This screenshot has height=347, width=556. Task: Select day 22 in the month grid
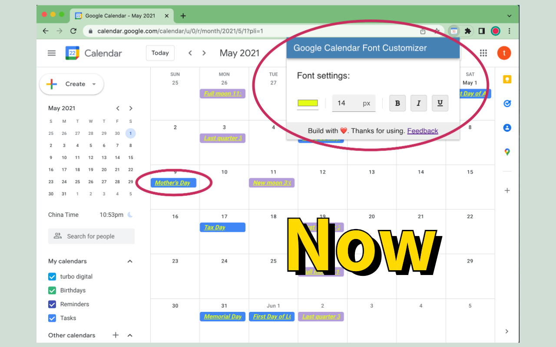click(x=470, y=216)
